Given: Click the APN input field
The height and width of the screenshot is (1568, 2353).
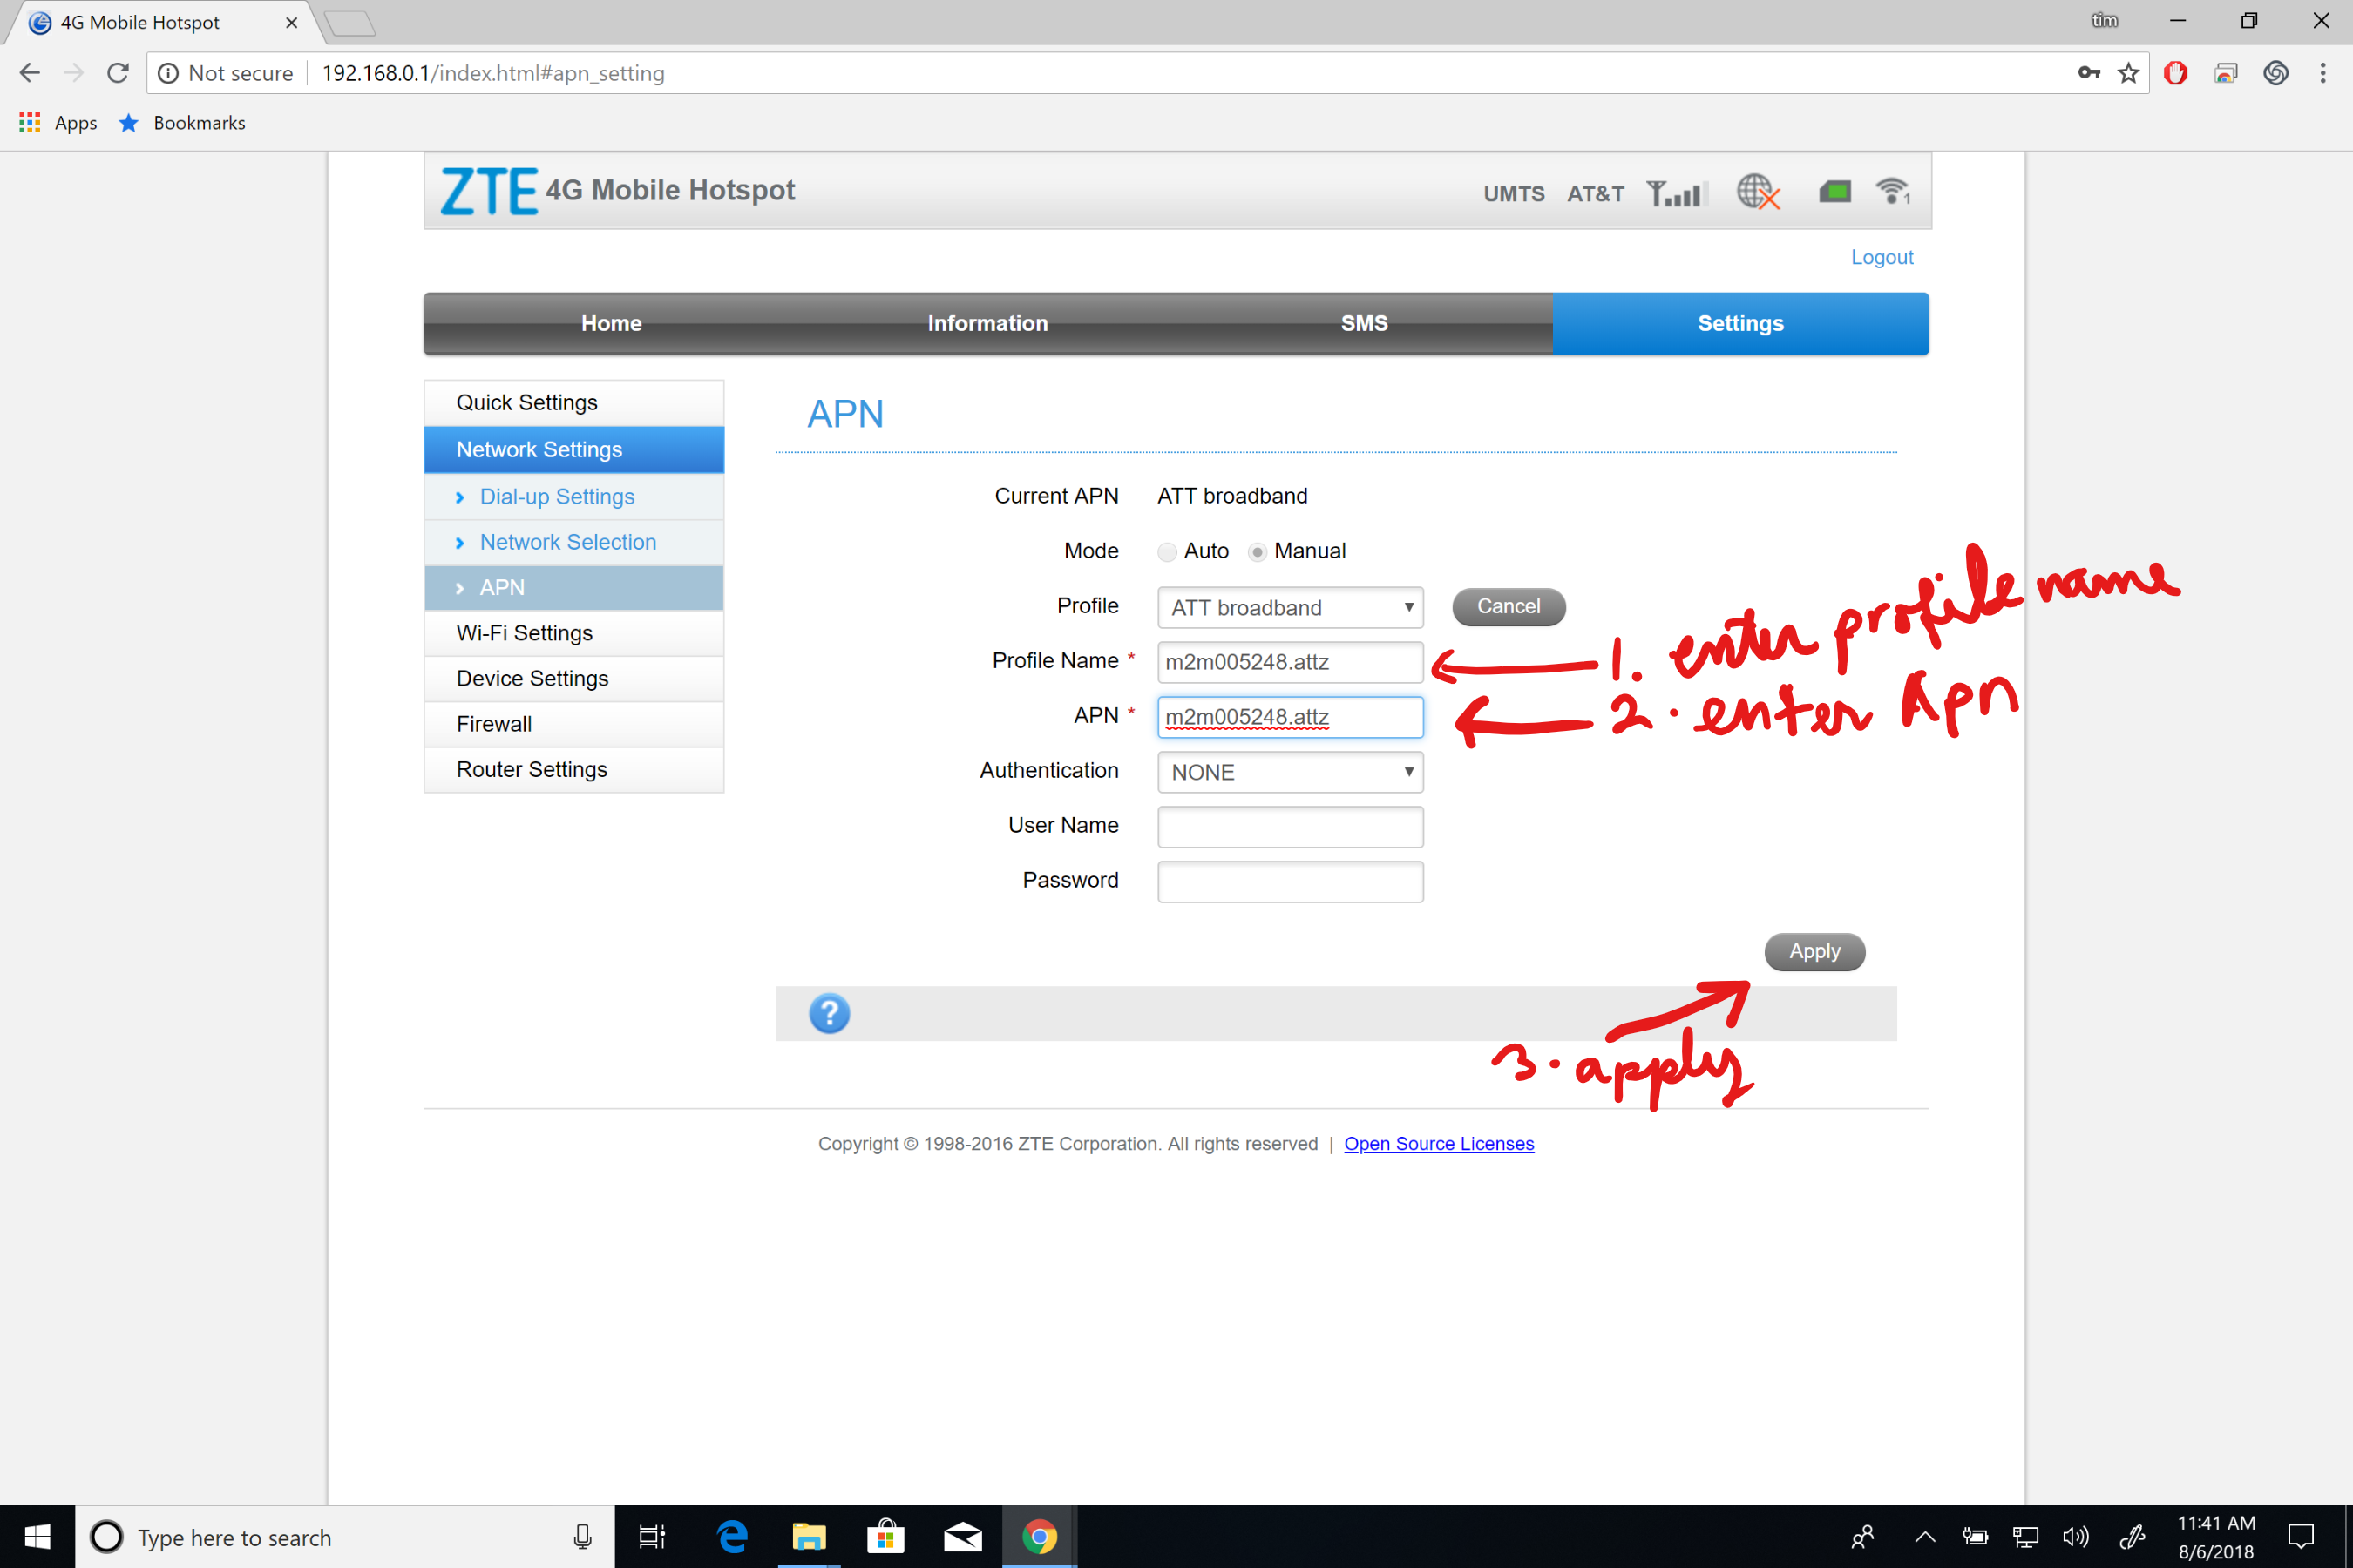Looking at the screenshot, I should tap(1291, 717).
